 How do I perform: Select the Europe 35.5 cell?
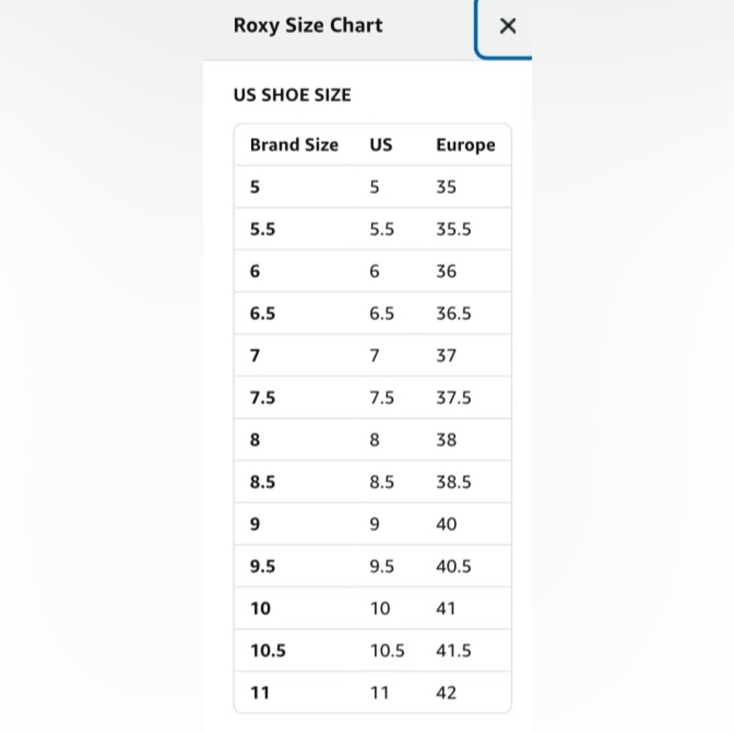(x=453, y=229)
